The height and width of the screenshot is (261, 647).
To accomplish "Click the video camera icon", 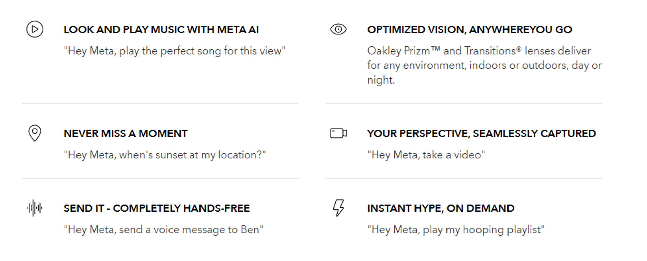I will coord(338,133).
